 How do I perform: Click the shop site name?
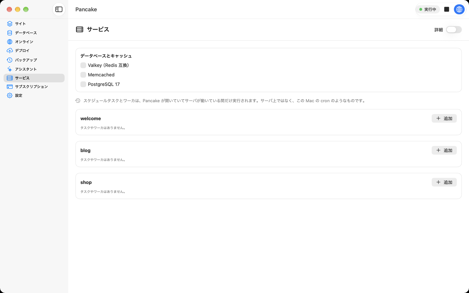86,182
